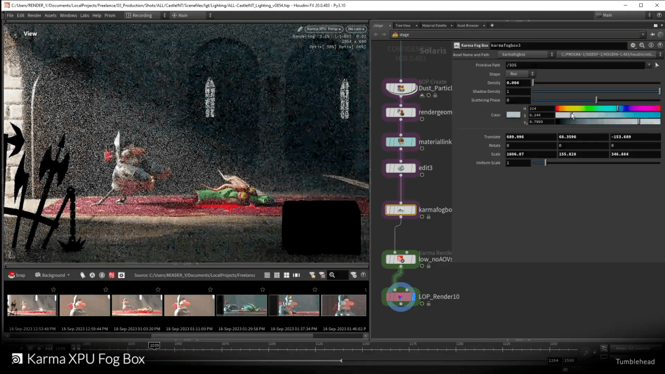Click the tag icon in snapshot toolbar

click(83, 276)
